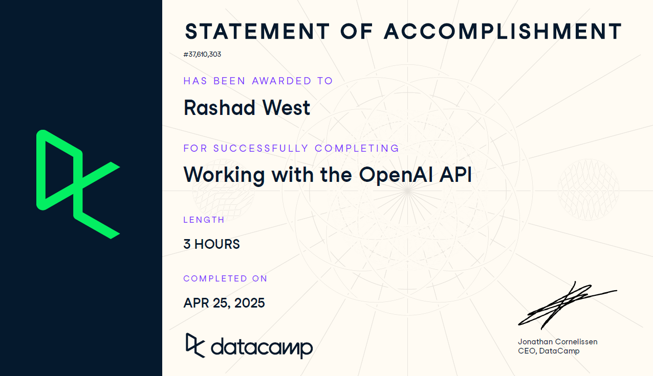Click course title Working with the OpenAI API
The height and width of the screenshot is (376, 653).
point(328,175)
